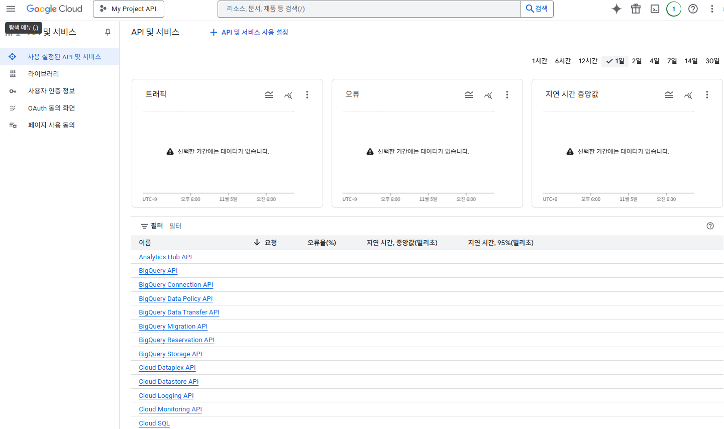The width and height of the screenshot is (724, 429).
Task: Open the Cloud Logging API link
Action: (x=166, y=396)
